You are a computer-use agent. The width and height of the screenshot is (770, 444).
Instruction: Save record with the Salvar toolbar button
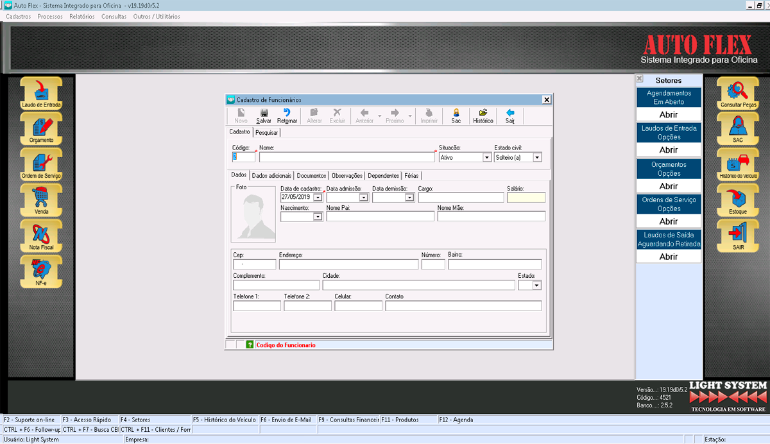click(264, 116)
